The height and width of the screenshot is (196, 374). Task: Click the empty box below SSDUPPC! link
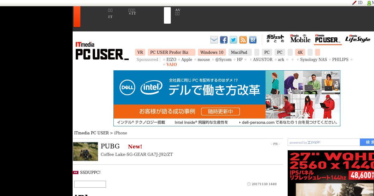point(90,184)
